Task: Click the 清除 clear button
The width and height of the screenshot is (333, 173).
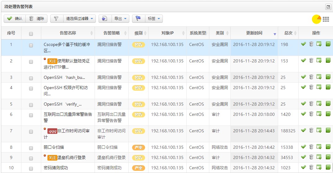Action: (x=37, y=19)
